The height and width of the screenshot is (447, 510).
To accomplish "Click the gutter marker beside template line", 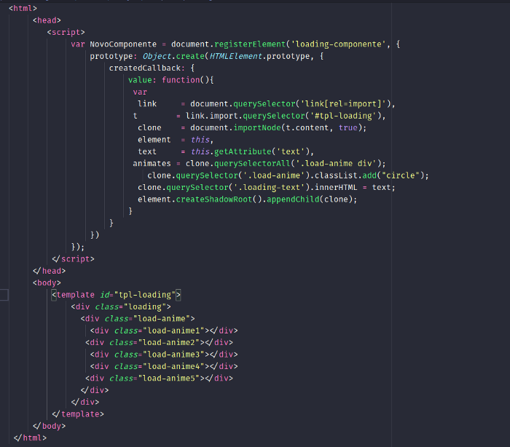I will point(4,295).
